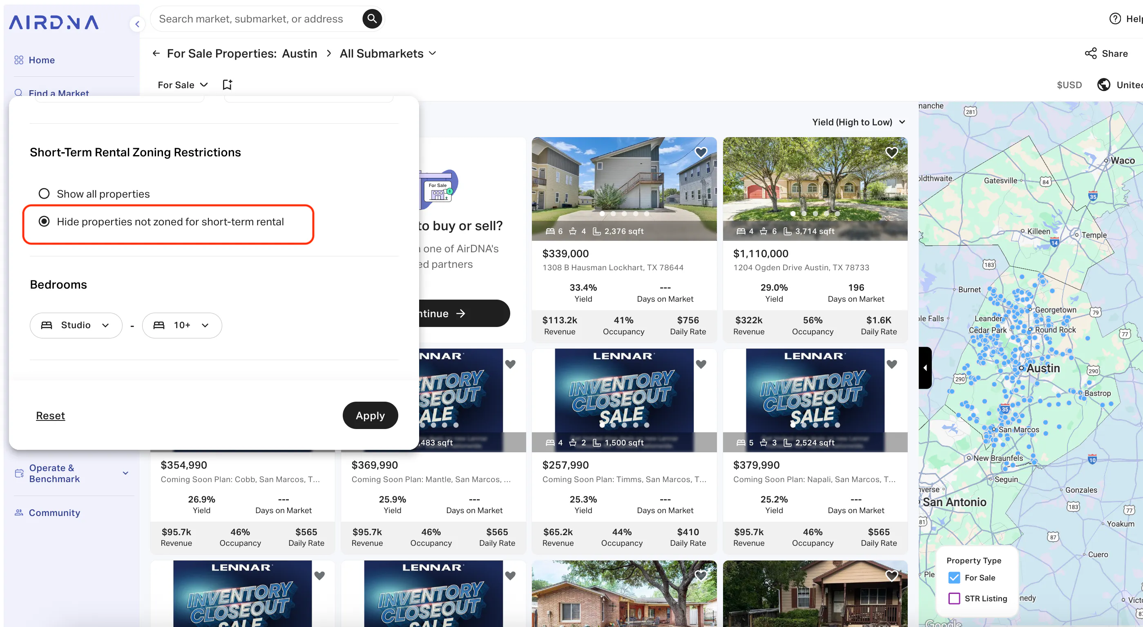Favorite the $339,000 Lockhart listing heart
The width and height of the screenshot is (1143, 627).
701,153
